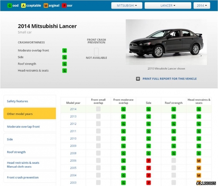Viewport: 218px width, 186px height.
Task: Select the Other model years tab
Action: (x=30, y=113)
